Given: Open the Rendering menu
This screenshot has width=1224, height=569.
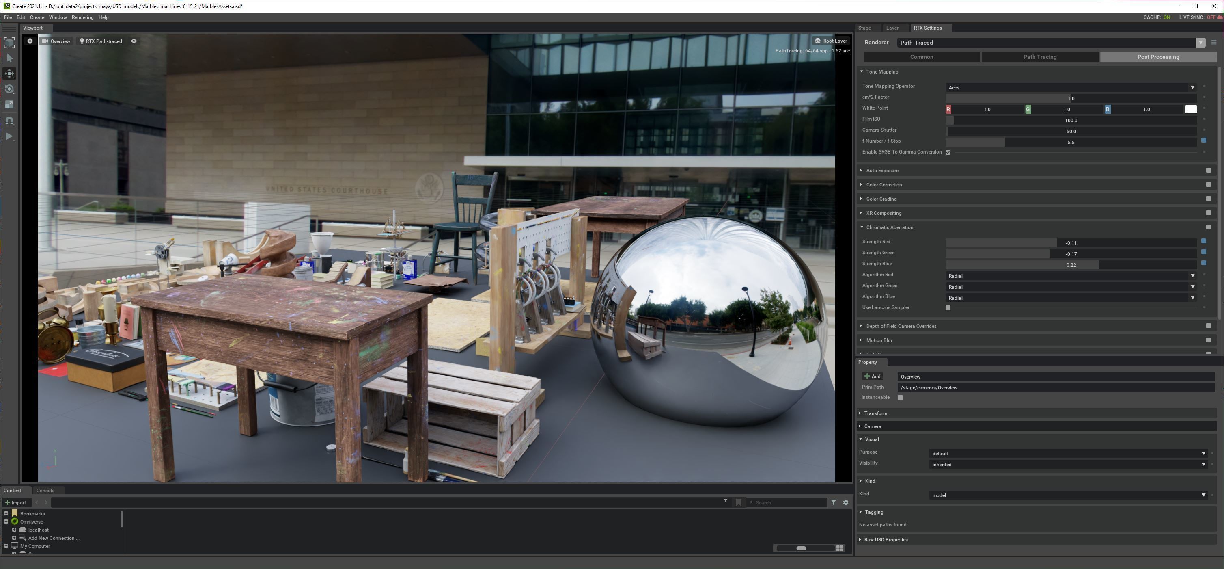Looking at the screenshot, I should pyautogui.click(x=82, y=17).
